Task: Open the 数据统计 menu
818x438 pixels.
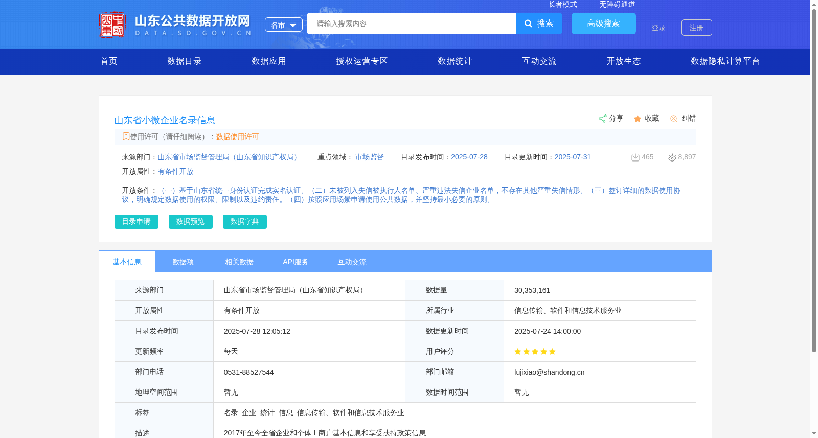Action: tap(455, 61)
